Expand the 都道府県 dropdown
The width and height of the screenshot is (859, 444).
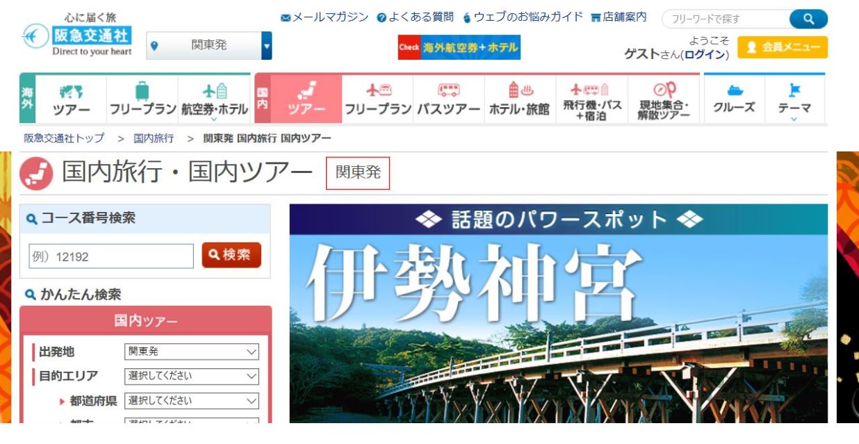point(191,401)
